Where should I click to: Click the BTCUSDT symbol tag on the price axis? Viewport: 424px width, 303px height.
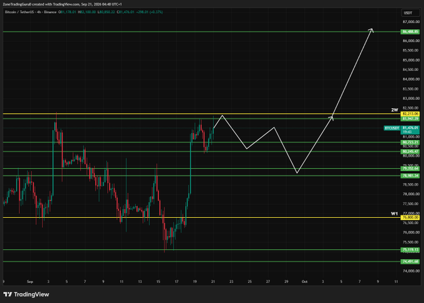tap(392, 128)
